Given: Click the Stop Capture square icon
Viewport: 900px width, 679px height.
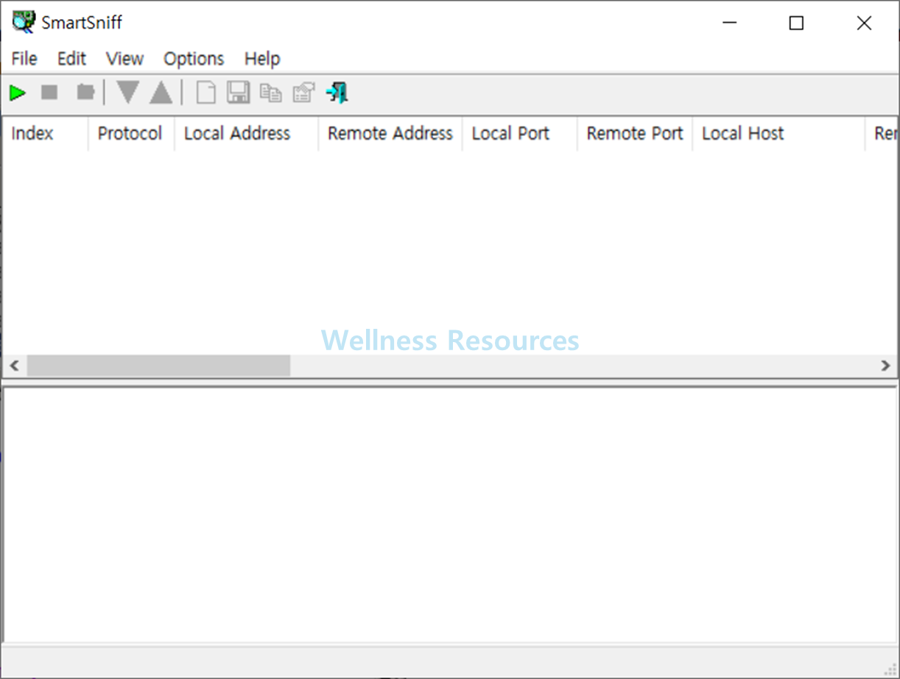Looking at the screenshot, I should (49, 93).
